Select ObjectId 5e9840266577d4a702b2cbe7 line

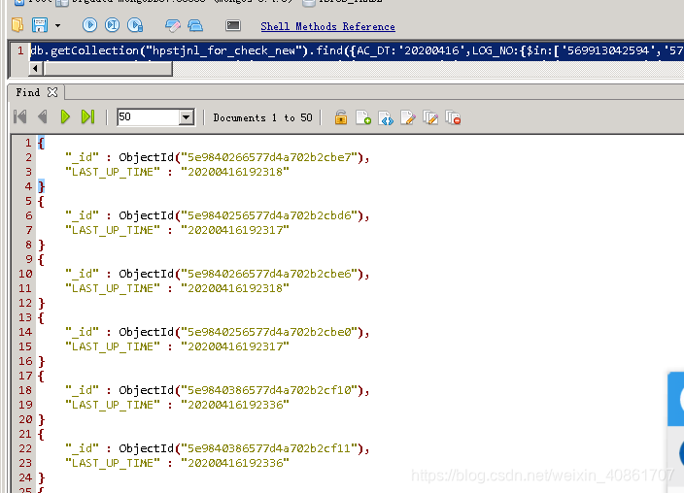[x=218, y=157]
